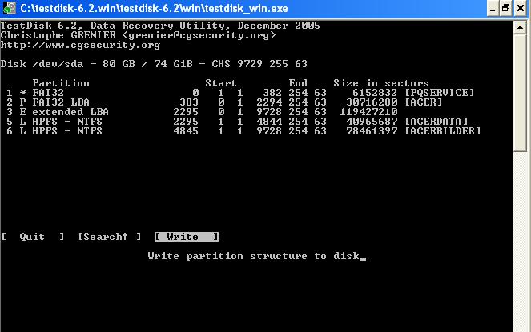531x332 pixels.
Task: Select the Search! option
Action: (110, 237)
